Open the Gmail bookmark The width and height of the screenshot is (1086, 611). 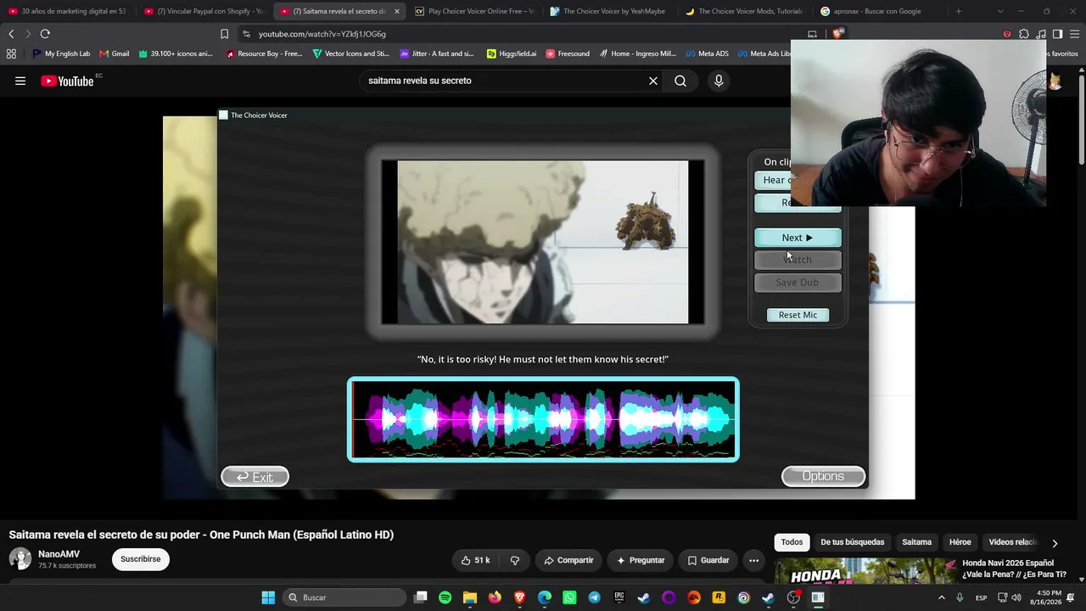coord(115,53)
